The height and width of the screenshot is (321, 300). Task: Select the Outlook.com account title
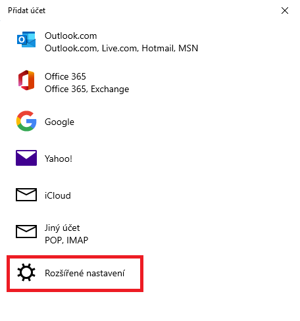click(70, 36)
